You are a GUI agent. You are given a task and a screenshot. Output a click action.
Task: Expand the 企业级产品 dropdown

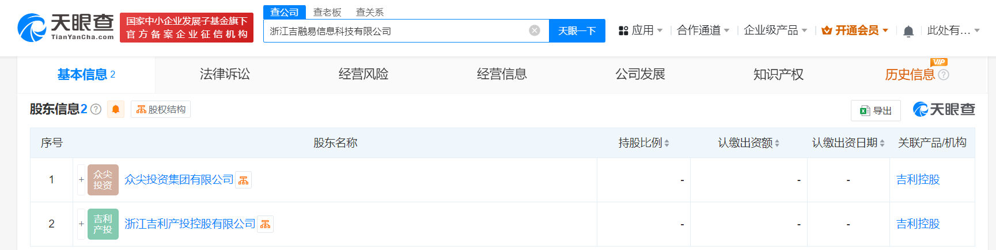(775, 30)
